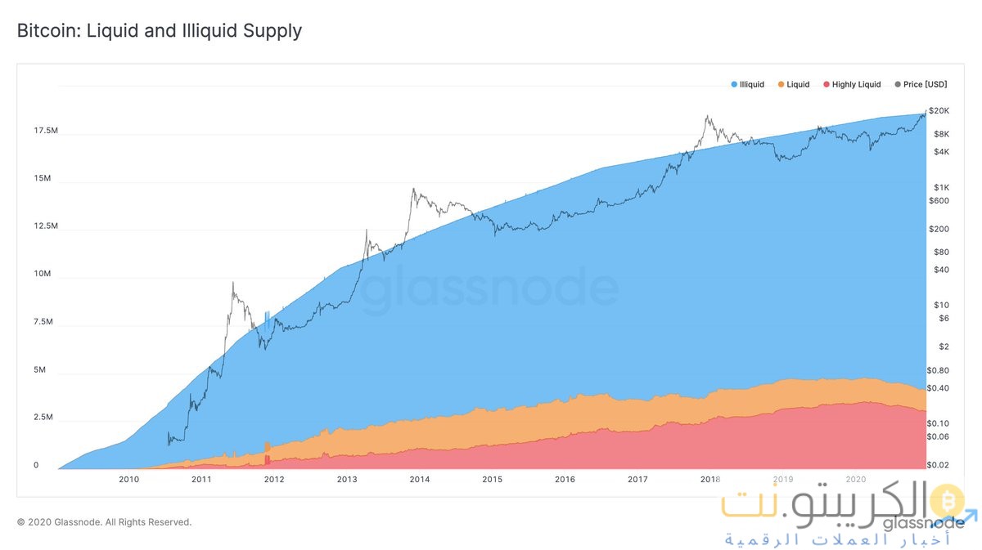
Task: Click the blue arrow in bottom-right logo
Action: click(972, 515)
